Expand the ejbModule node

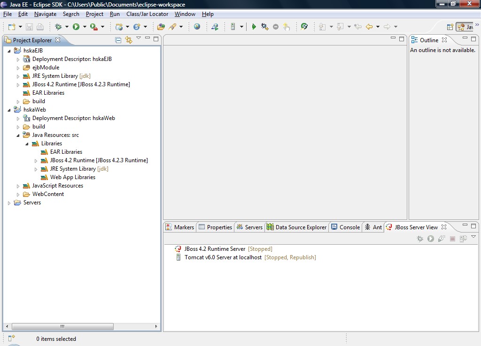18,68
